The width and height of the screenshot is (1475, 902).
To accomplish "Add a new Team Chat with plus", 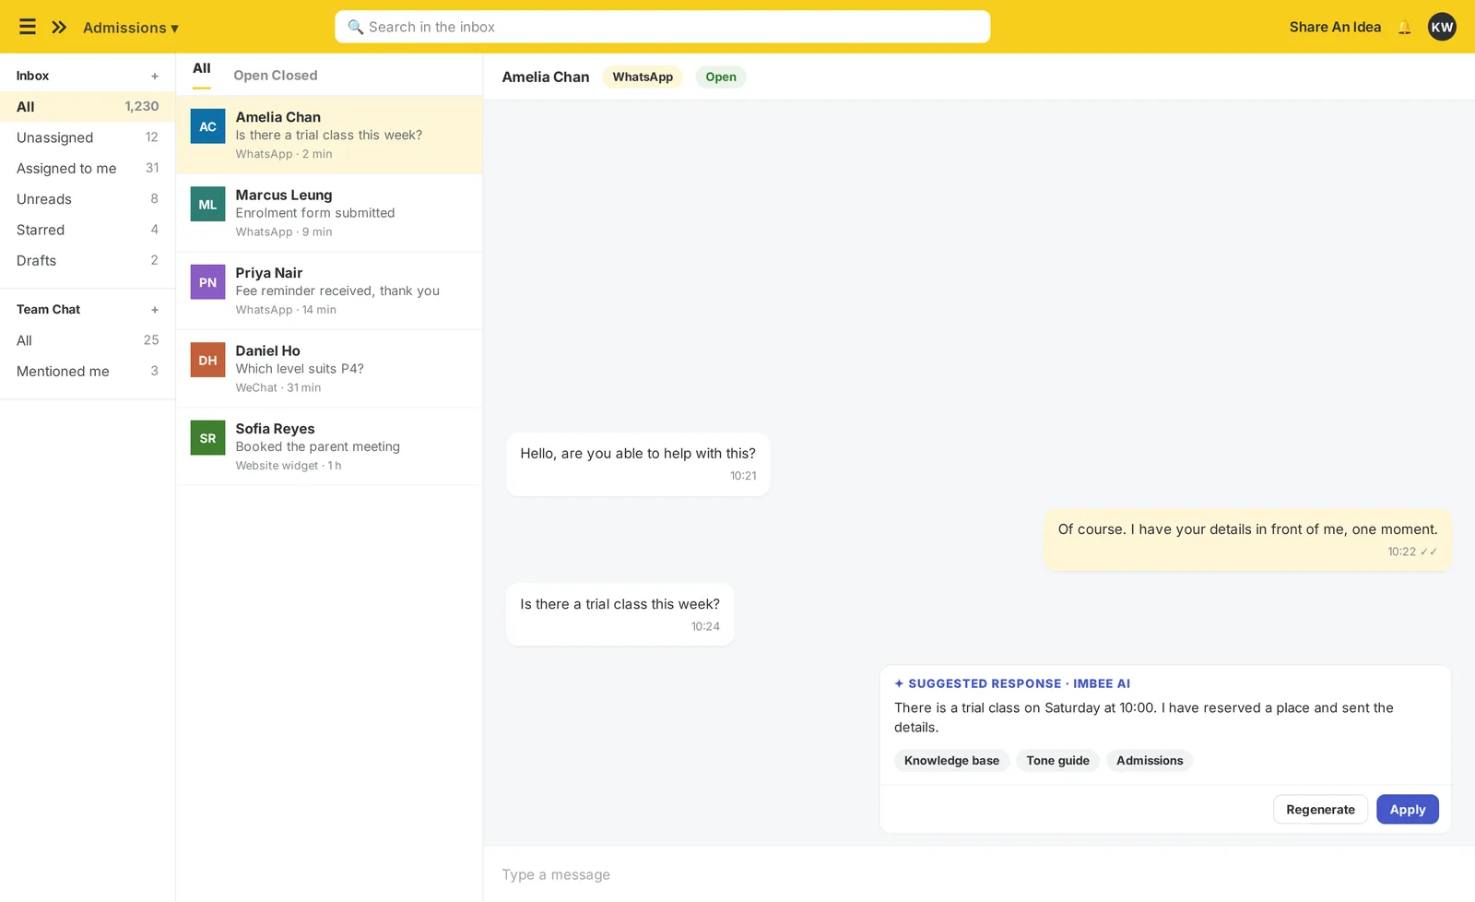I will coord(155,310).
